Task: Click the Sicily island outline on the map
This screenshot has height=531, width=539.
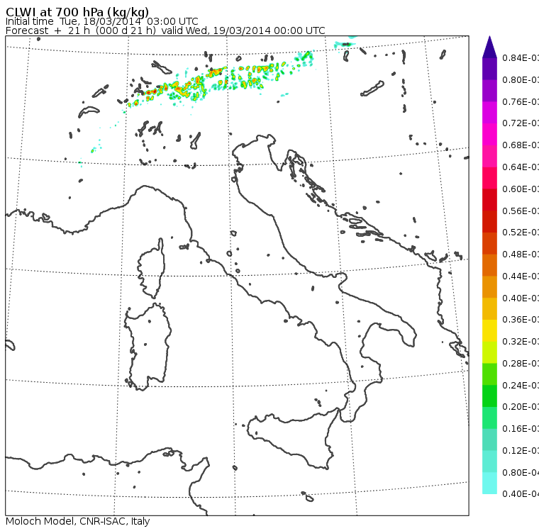Action: (292, 440)
